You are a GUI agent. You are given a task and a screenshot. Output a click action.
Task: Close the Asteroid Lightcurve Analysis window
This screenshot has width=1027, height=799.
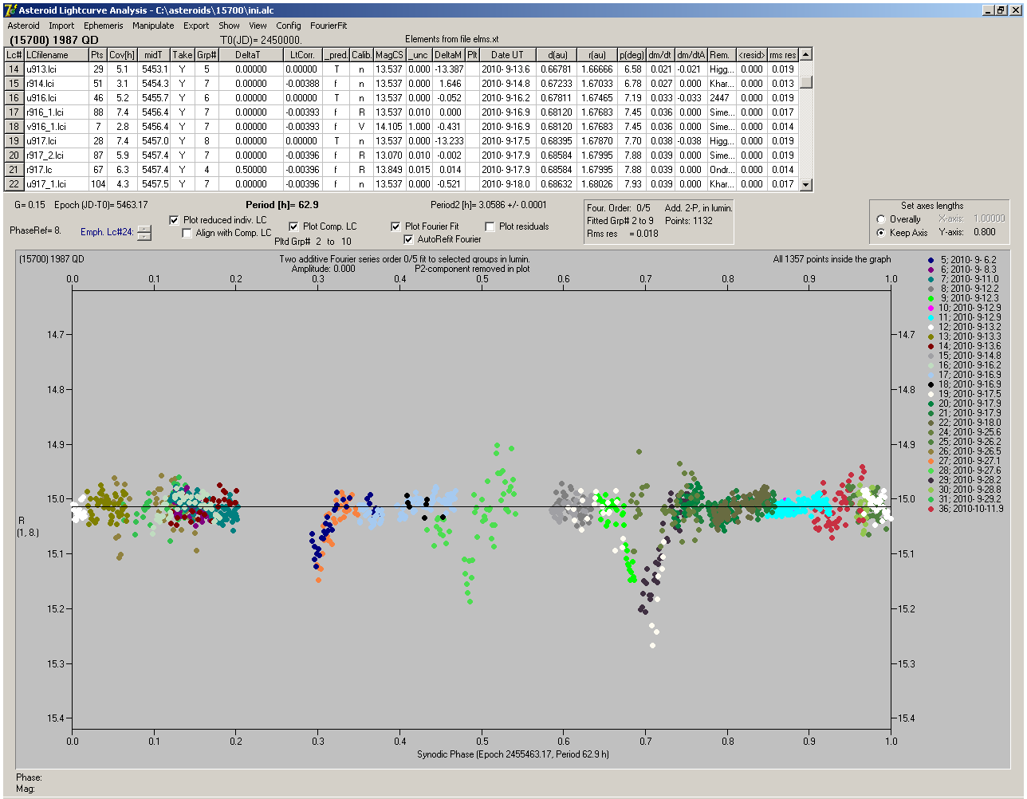click(1016, 10)
